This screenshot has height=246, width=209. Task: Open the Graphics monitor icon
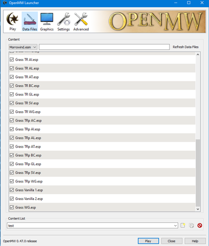click(x=47, y=22)
